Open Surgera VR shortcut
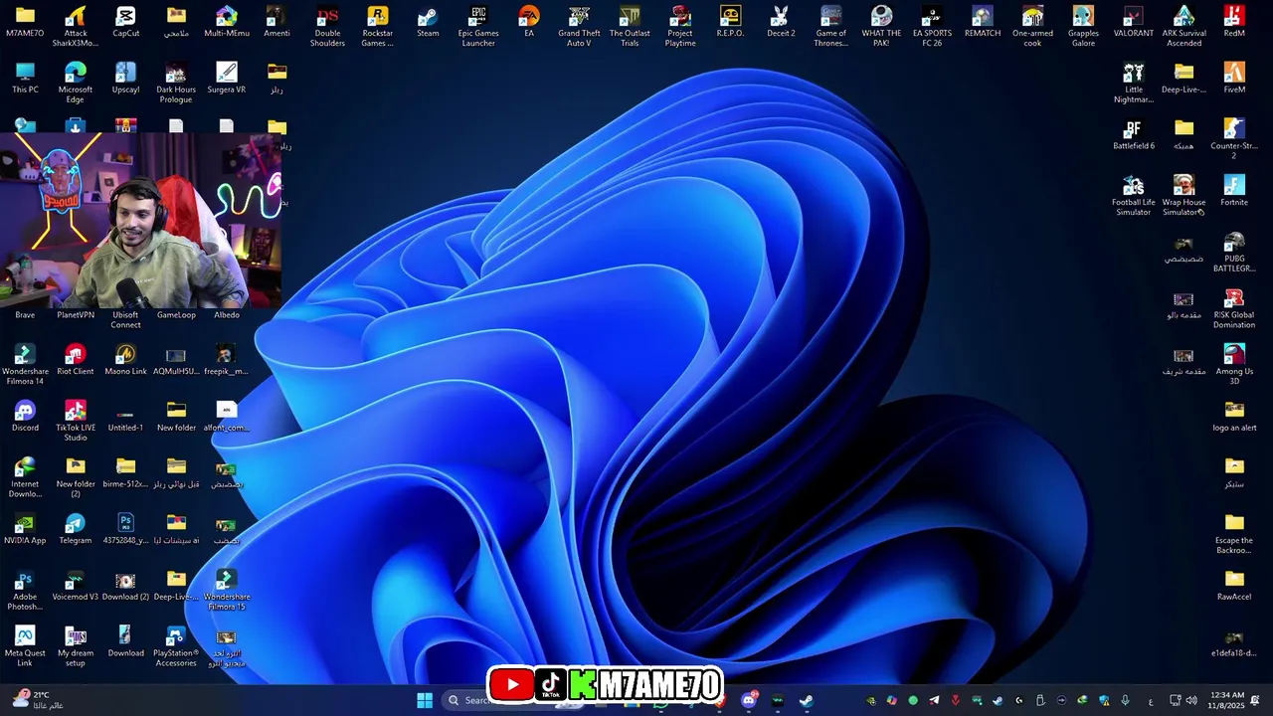This screenshot has height=716, width=1273. click(x=227, y=79)
